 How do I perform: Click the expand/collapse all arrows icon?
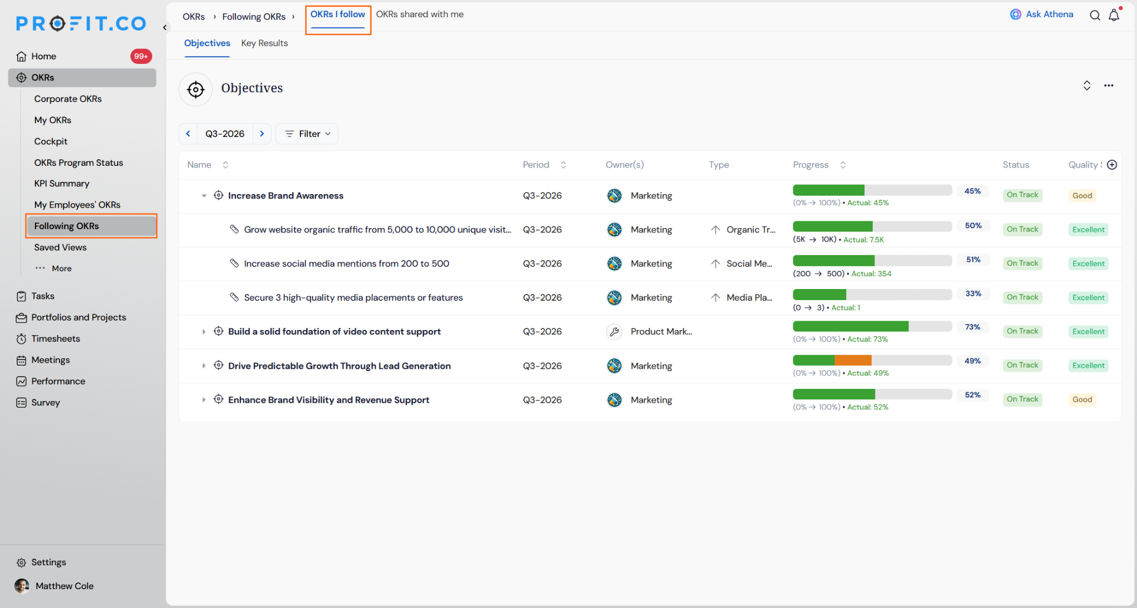(x=1087, y=85)
